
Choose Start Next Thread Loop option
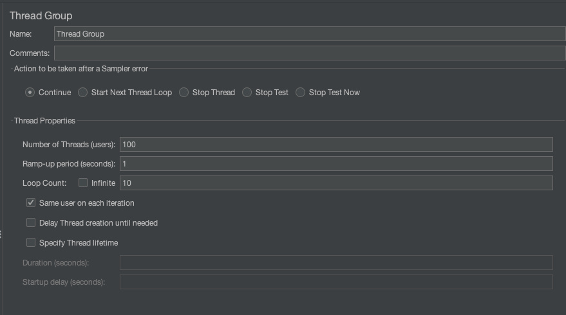tap(83, 93)
